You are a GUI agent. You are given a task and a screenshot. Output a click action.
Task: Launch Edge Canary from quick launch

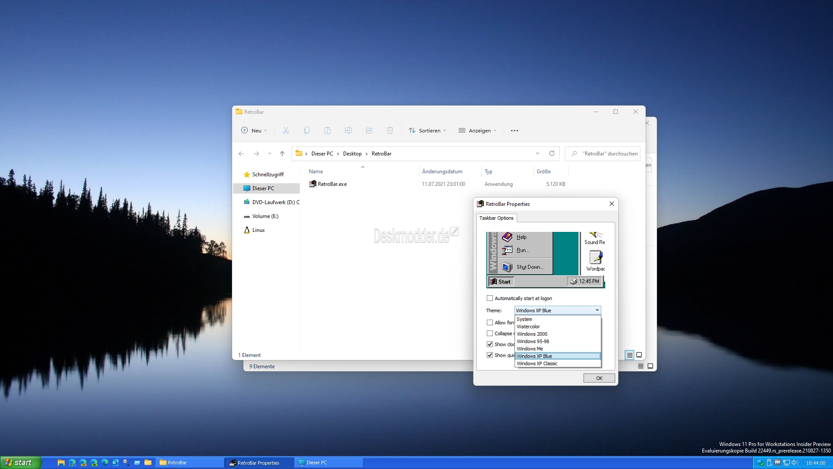[83, 462]
